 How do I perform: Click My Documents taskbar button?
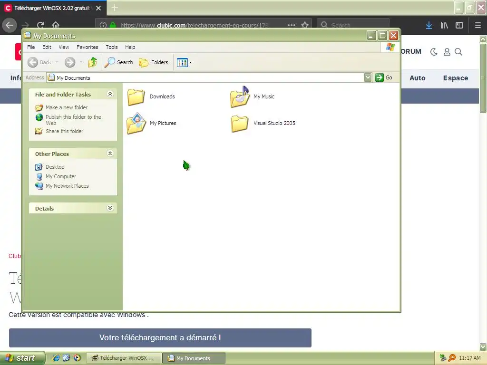click(x=194, y=358)
